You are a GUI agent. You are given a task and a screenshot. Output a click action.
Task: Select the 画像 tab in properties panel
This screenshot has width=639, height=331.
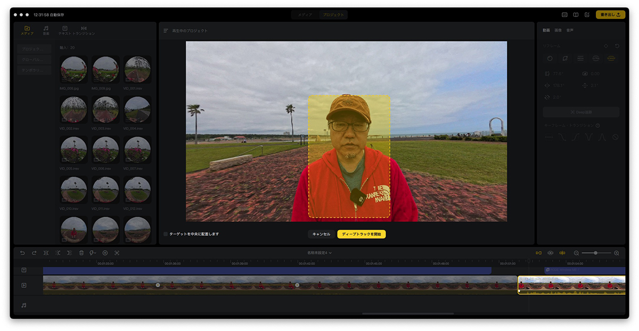(x=558, y=30)
